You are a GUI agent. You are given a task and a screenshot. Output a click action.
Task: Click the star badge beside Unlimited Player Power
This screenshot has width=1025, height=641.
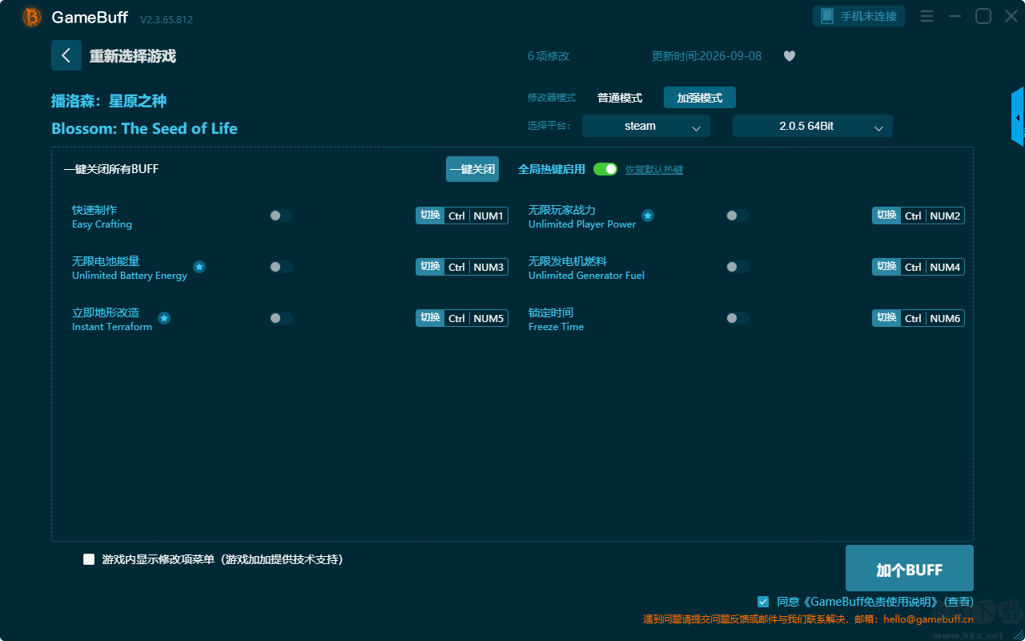coord(648,216)
